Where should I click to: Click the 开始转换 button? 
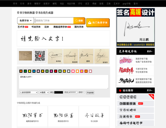[x=90, y=93]
